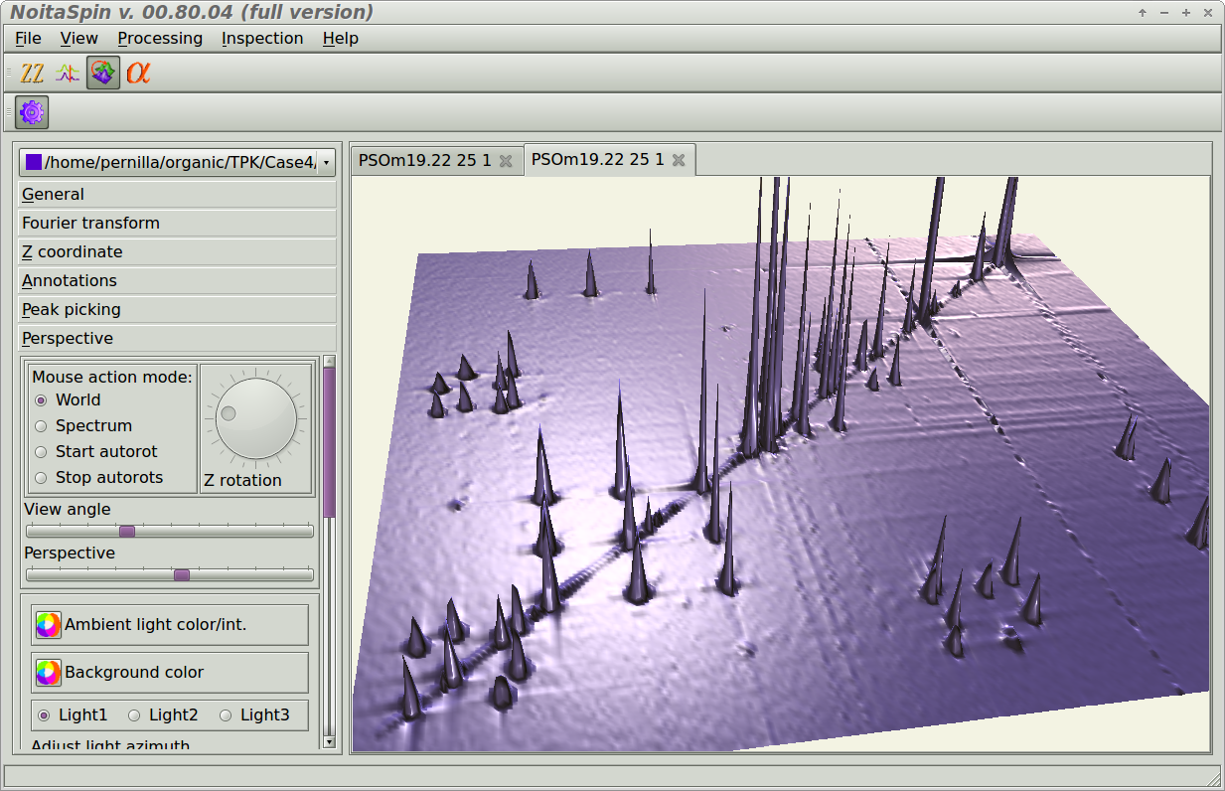The image size is (1225, 791).
Task: Close the active second PSOm19.22 tab
Action: [679, 160]
